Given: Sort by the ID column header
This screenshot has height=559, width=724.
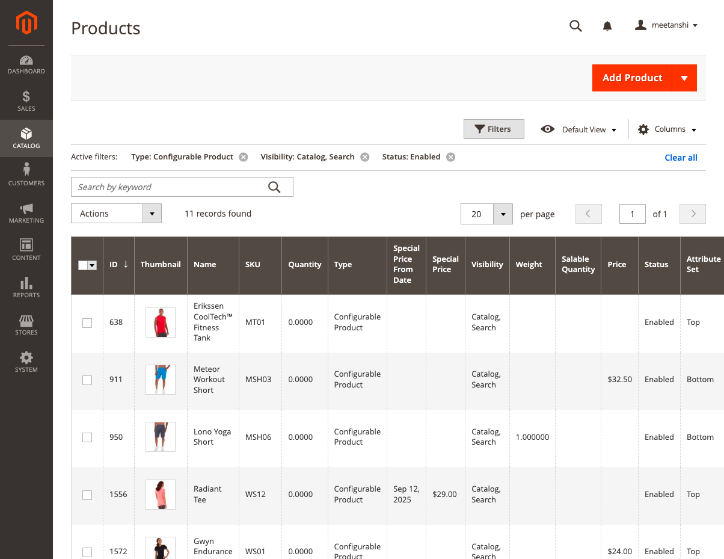Looking at the screenshot, I should (x=118, y=265).
